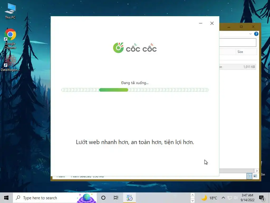Show hidden system tray icons
The height and width of the screenshot is (203, 270).
pyautogui.click(x=223, y=198)
